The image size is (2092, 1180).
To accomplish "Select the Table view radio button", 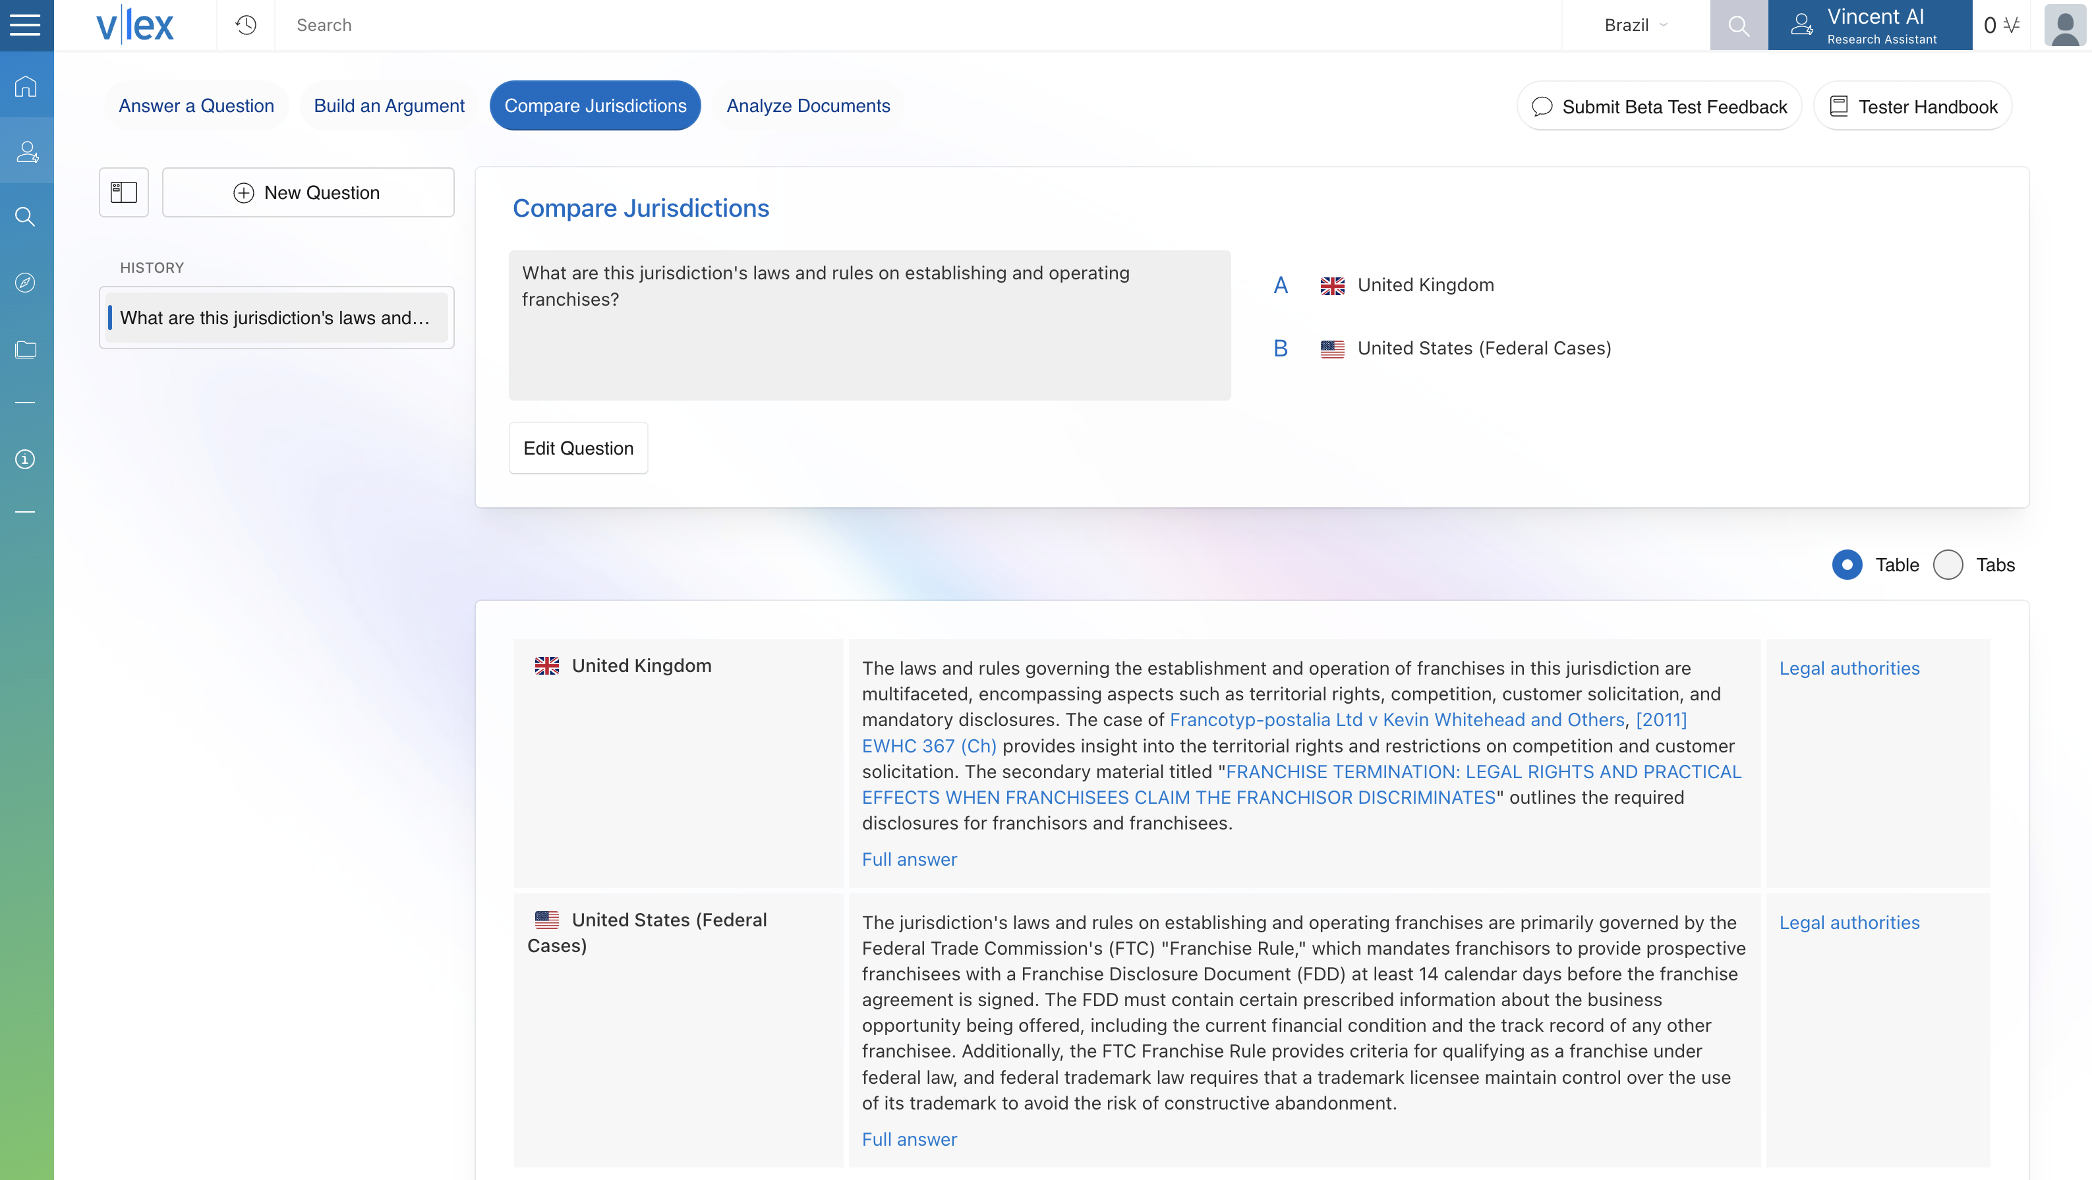I will point(1847,565).
